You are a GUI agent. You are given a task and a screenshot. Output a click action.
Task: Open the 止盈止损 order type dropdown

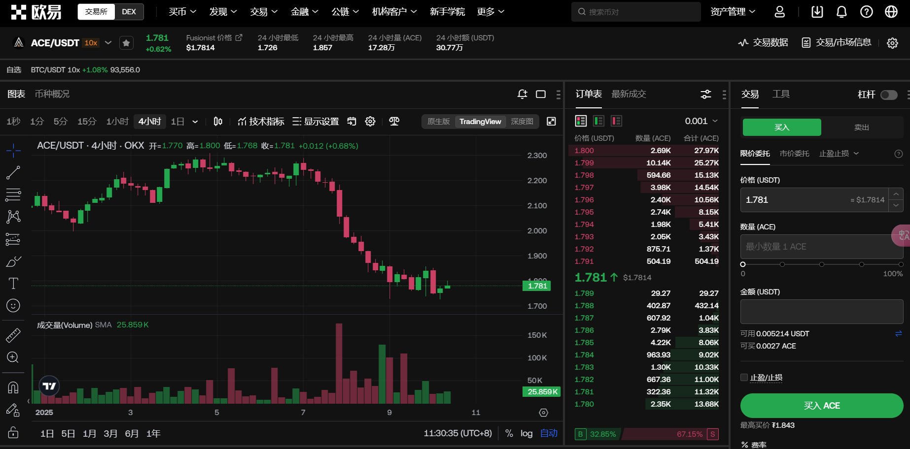click(x=839, y=154)
